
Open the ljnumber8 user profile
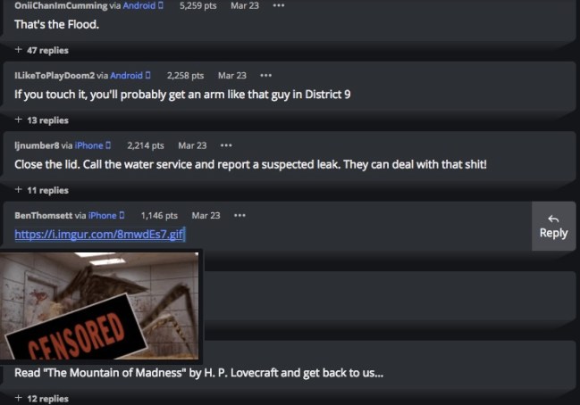pos(37,145)
